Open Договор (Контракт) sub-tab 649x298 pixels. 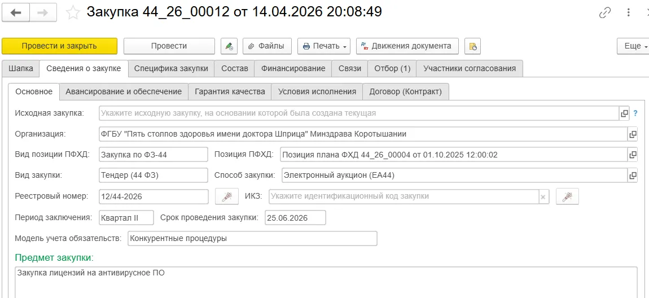(406, 91)
